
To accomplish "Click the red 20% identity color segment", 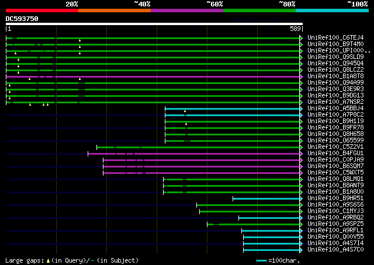I will tap(42, 11).
